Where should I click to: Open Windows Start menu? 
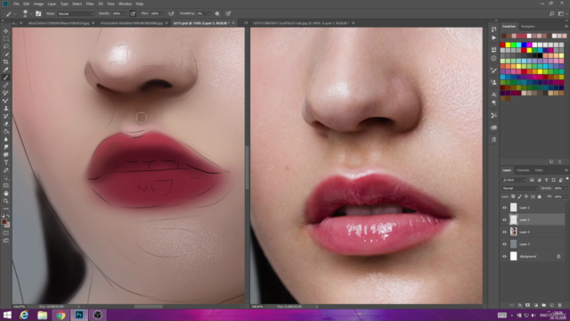[x=7, y=315]
